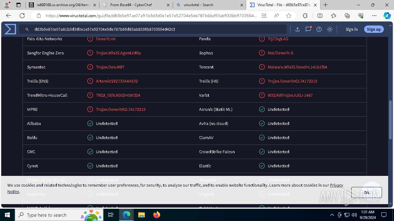Click the VIPRE Trojan.GenericKD.74172215 result
The width and height of the screenshot is (394, 221).
pos(121,109)
